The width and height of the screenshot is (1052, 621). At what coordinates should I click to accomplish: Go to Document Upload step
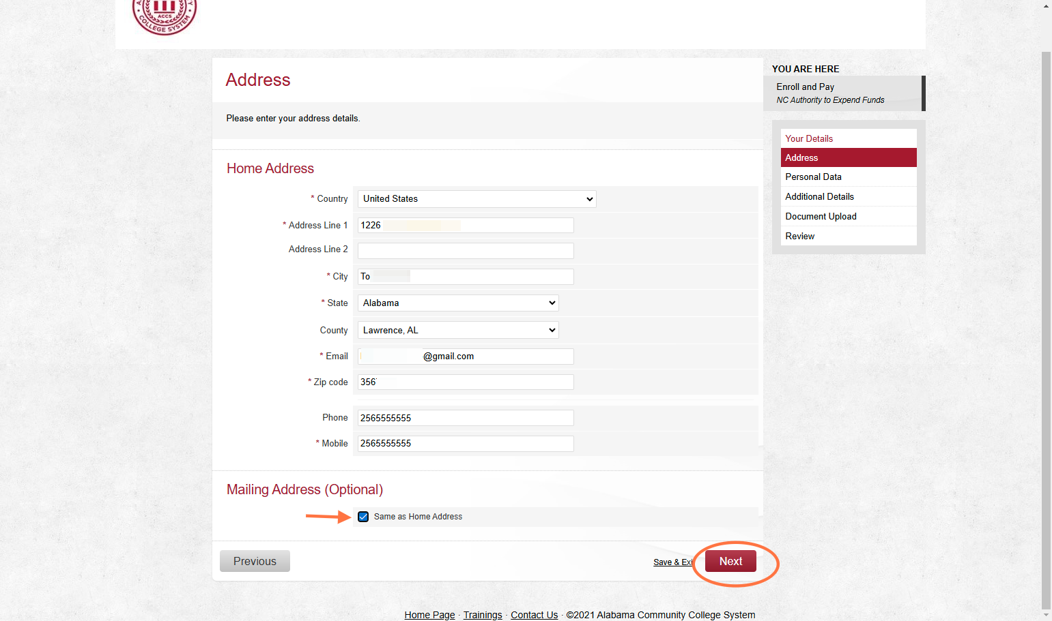click(849, 216)
